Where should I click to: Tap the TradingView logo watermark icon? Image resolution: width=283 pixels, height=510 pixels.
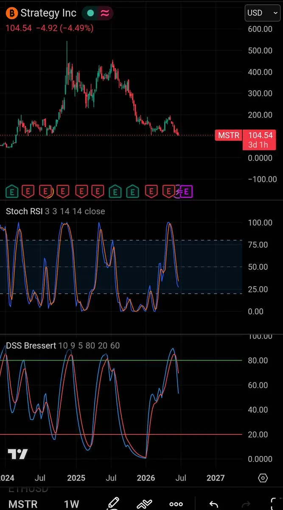18,454
